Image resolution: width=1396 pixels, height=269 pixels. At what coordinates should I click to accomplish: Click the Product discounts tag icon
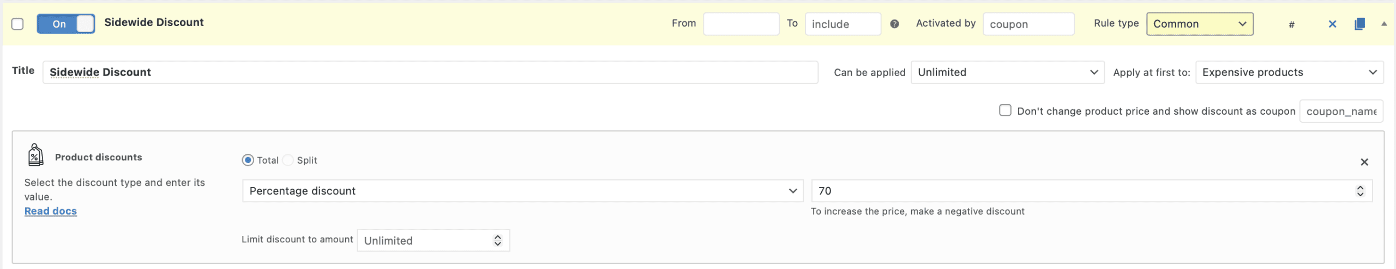(x=35, y=155)
